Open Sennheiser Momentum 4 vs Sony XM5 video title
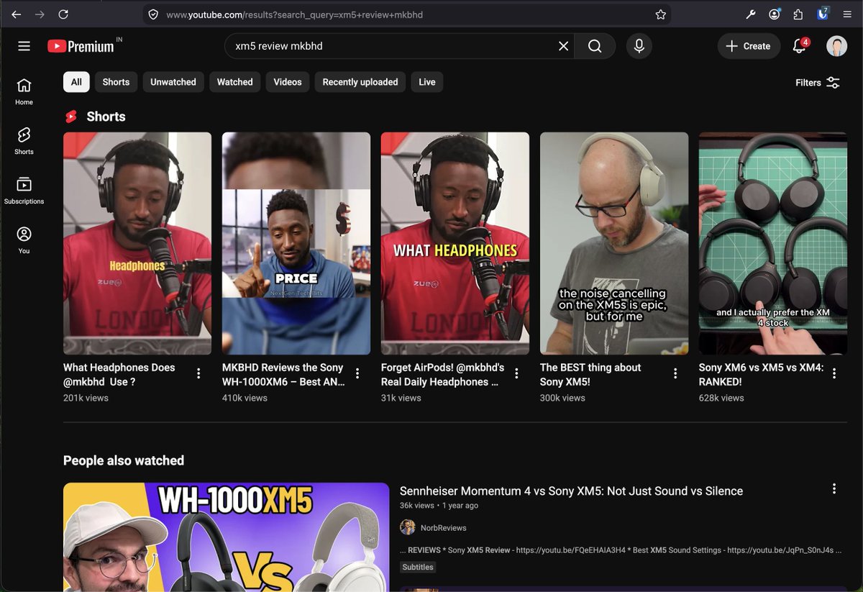This screenshot has height=592, width=863. pyautogui.click(x=571, y=491)
